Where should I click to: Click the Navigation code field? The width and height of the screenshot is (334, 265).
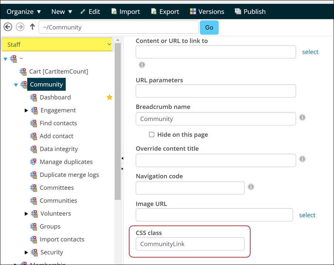pyautogui.click(x=190, y=188)
